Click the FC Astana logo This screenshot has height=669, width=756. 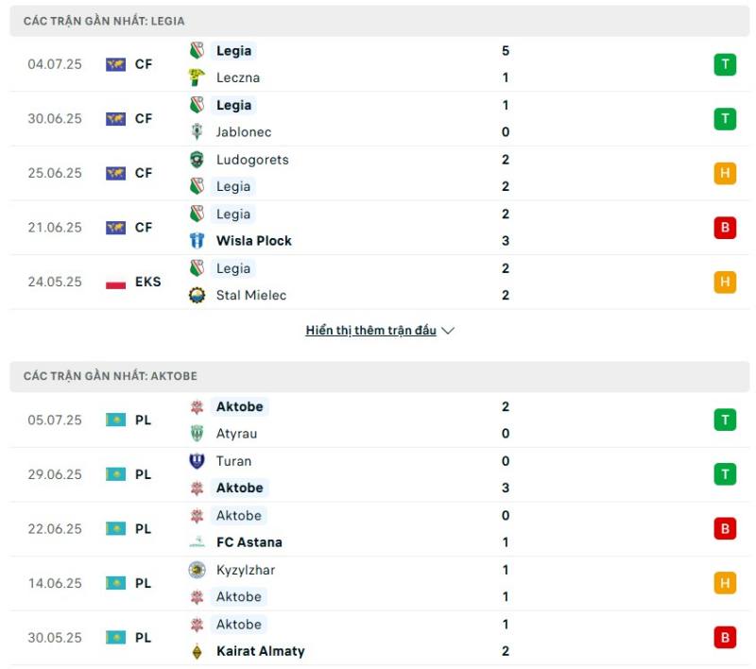click(197, 542)
